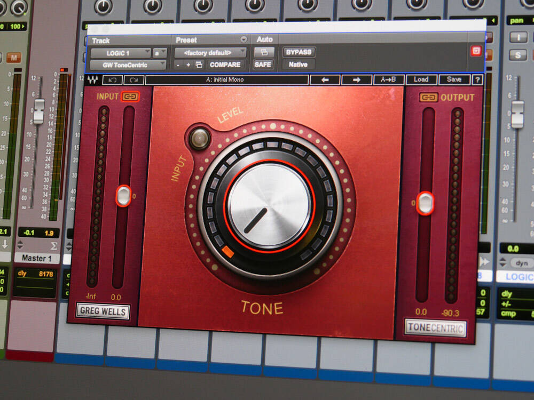Open the GW ToneCentric plugin selector
Image resolution: width=534 pixels, height=400 pixels.
point(128,65)
